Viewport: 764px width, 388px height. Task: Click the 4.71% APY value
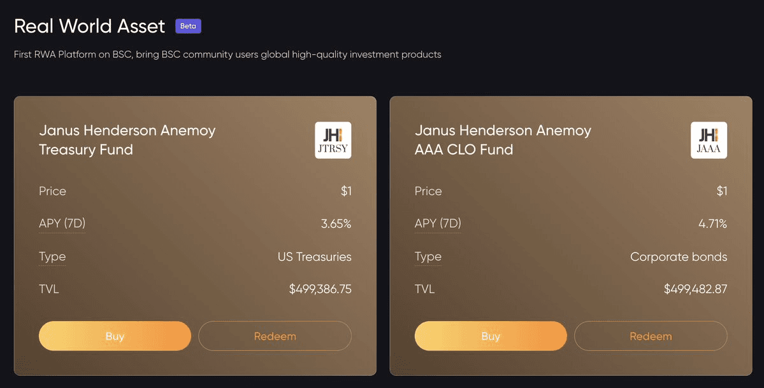coord(712,224)
